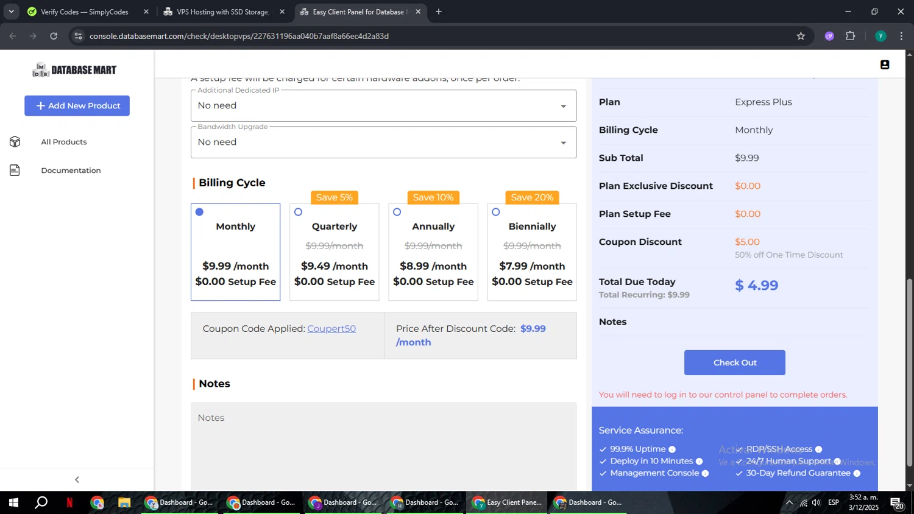Image resolution: width=914 pixels, height=514 pixels.
Task: Click the Check Out button
Action: click(x=734, y=362)
